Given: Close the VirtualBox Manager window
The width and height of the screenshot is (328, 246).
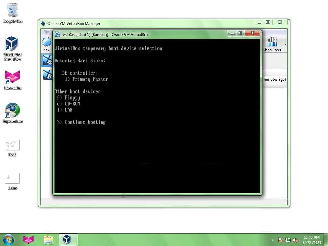Looking at the screenshot, I should (280, 22).
